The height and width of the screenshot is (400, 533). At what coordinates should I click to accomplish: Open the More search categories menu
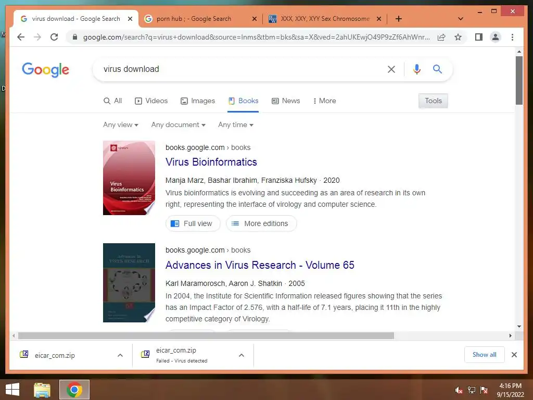click(324, 101)
